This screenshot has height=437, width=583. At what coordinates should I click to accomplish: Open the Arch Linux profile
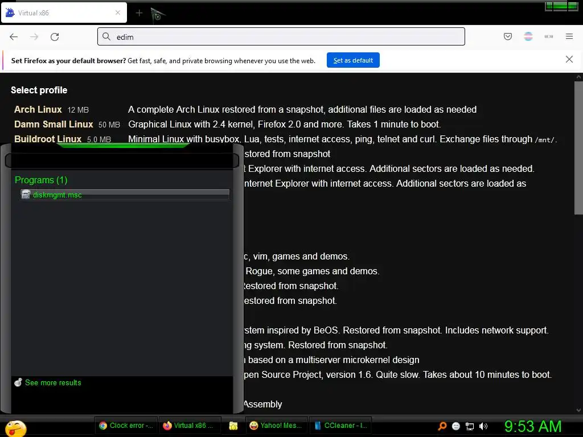(x=38, y=110)
